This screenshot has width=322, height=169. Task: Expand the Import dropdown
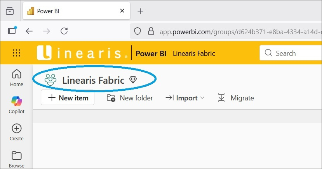[x=185, y=98]
